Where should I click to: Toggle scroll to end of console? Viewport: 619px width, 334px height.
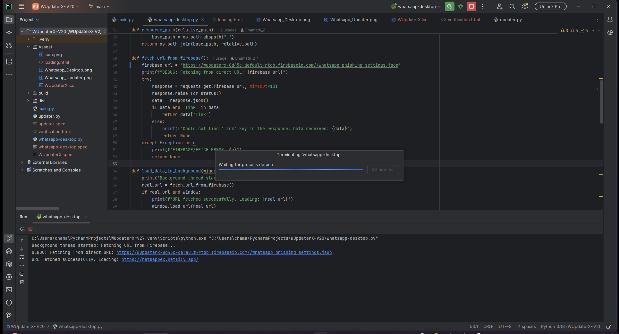pos(22,265)
